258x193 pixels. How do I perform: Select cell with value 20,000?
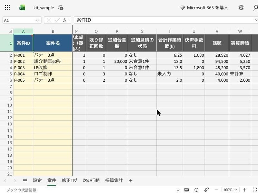117,61
